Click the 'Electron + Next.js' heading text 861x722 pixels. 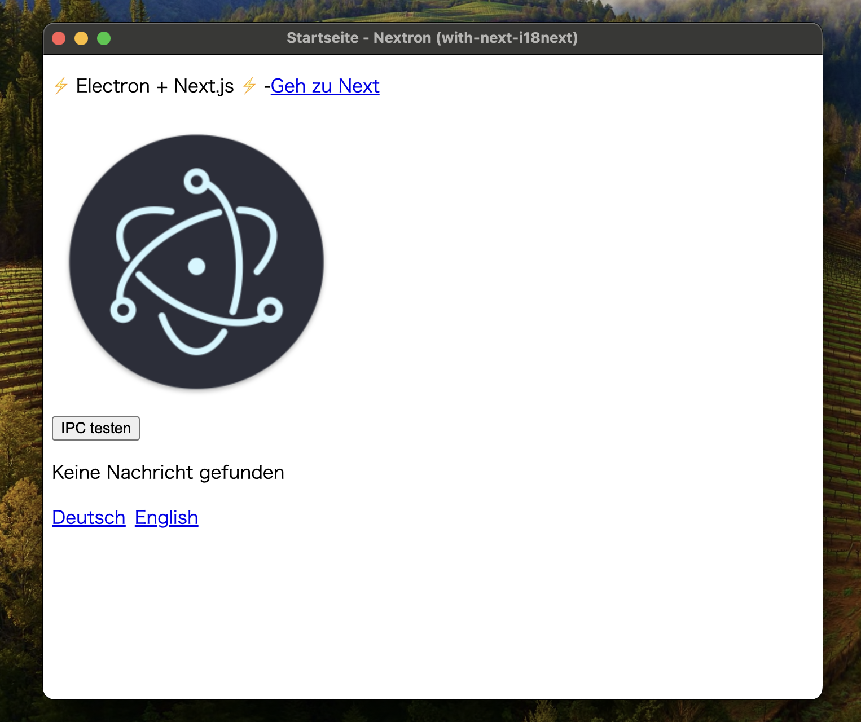coord(155,86)
